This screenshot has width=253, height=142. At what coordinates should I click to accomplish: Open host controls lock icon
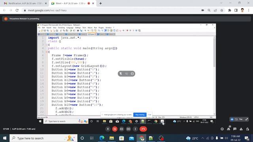pos(247,129)
